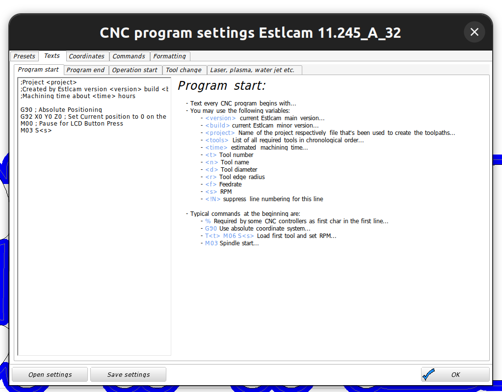Screen dimensions: 502x392
Task: Click the Save settings button
Action: [129, 374]
